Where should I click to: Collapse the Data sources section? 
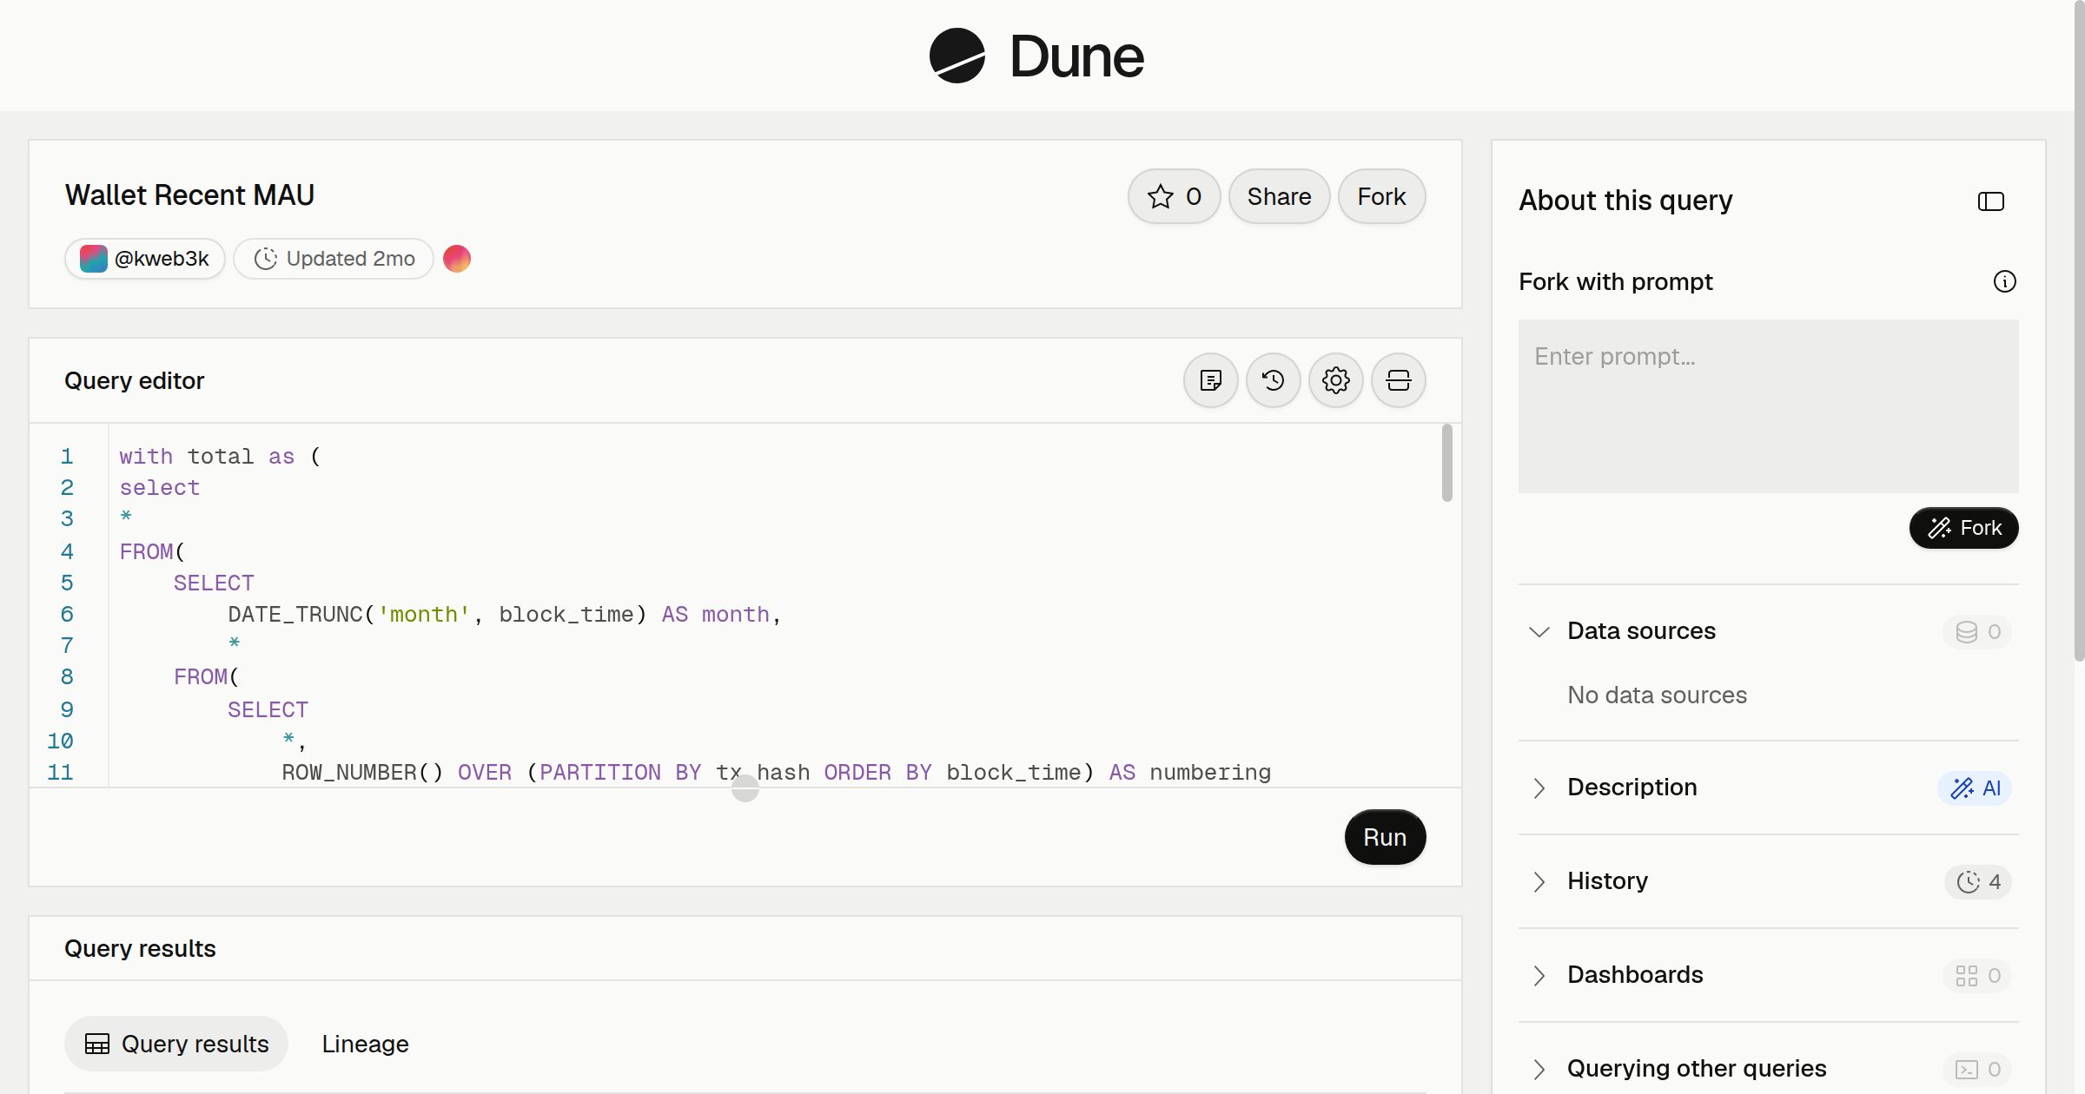pyautogui.click(x=1539, y=631)
